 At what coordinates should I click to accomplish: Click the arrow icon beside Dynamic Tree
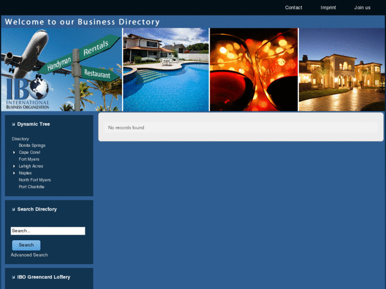point(13,125)
